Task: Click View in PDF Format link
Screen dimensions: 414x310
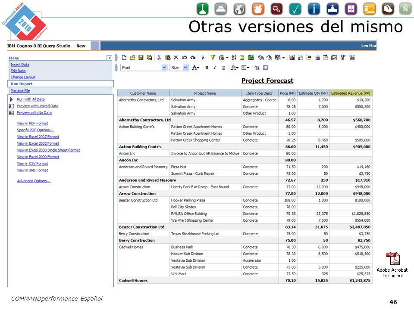Action: click(x=33, y=124)
